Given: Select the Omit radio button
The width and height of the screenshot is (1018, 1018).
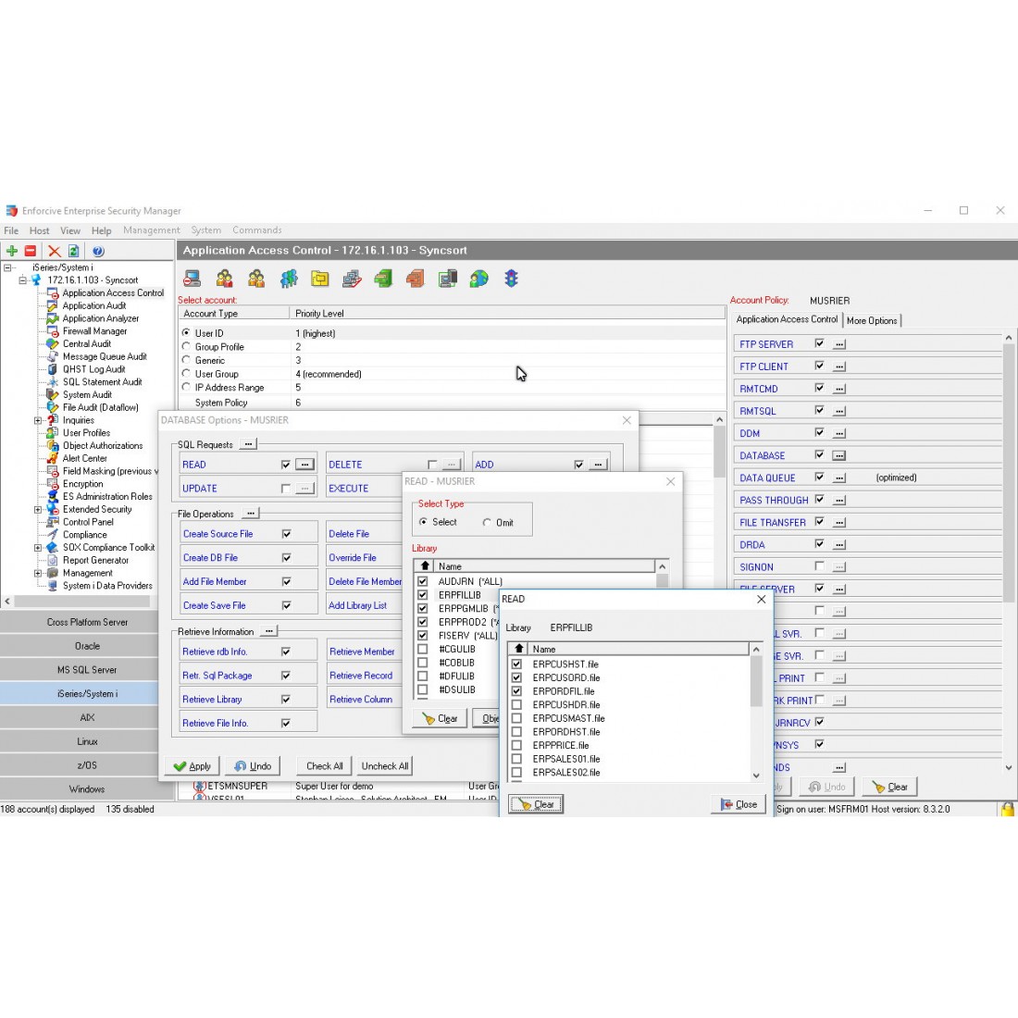Looking at the screenshot, I should tap(487, 523).
